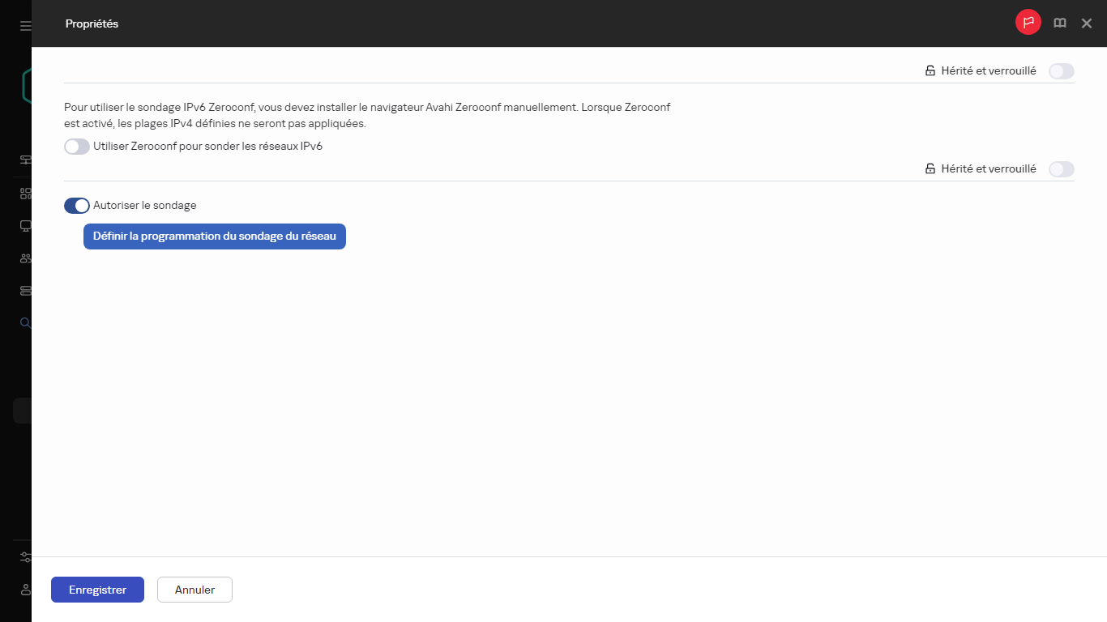
Task: Click the red flag notification icon
Action: pos(1028,23)
